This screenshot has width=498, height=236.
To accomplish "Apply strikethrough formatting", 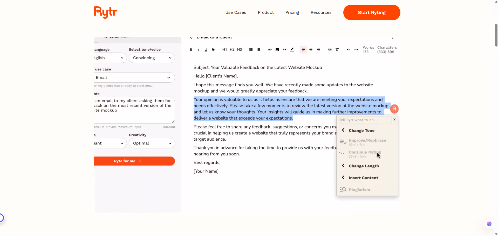I will point(213,49).
